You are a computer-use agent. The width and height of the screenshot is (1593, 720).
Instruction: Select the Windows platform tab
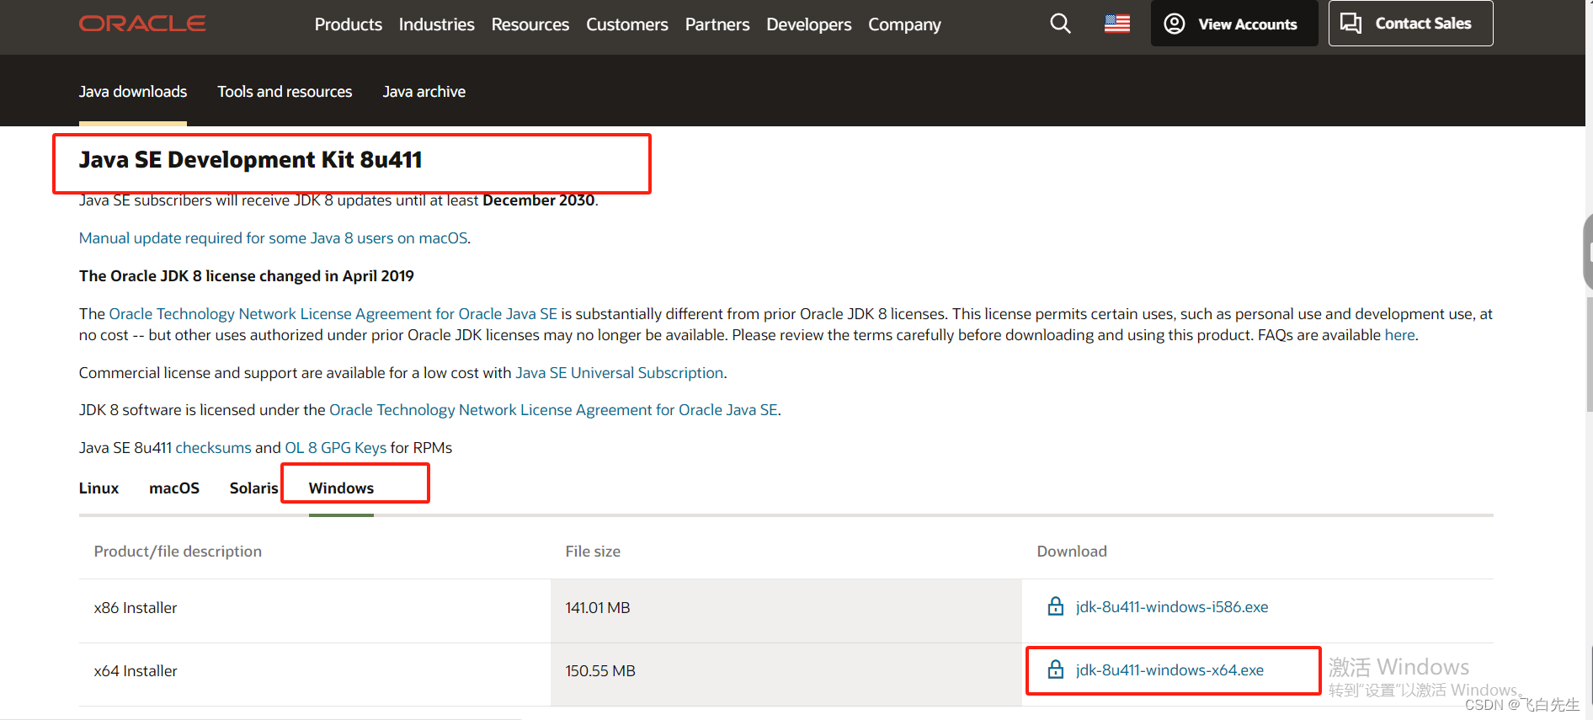point(341,488)
